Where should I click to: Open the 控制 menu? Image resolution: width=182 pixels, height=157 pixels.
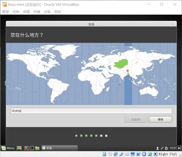click(x=16, y=12)
